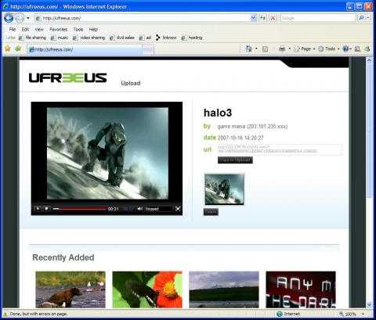The width and height of the screenshot is (376, 320).
Task: Click the Copy to Clipboard button
Action: (235, 160)
